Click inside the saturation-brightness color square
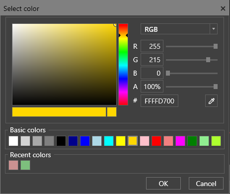This screenshot has height=194, width=230. (64, 64)
